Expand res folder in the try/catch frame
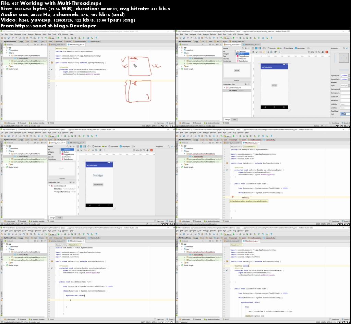The image size is (351, 324). pos(182,262)
